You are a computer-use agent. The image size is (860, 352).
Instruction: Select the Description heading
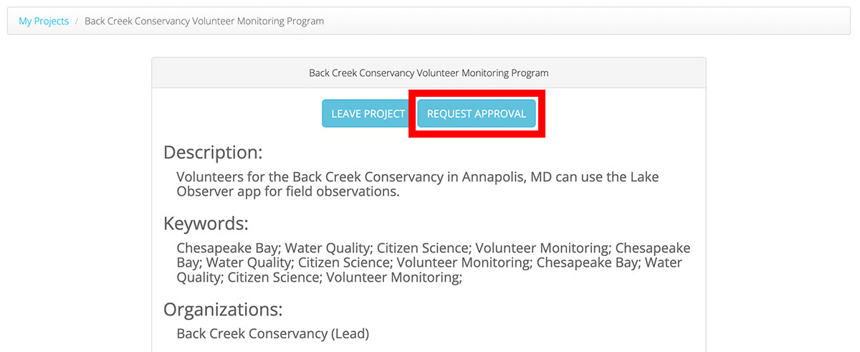pos(213,153)
